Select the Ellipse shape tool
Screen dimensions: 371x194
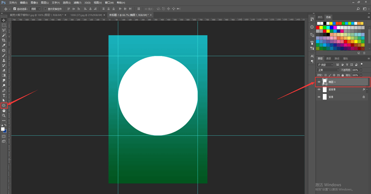(x=4, y=106)
